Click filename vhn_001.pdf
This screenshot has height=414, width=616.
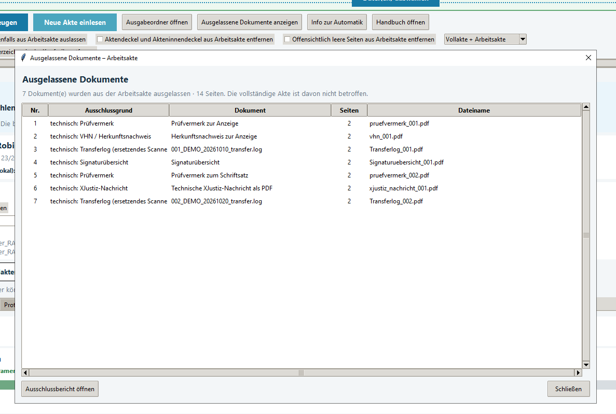point(386,136)
